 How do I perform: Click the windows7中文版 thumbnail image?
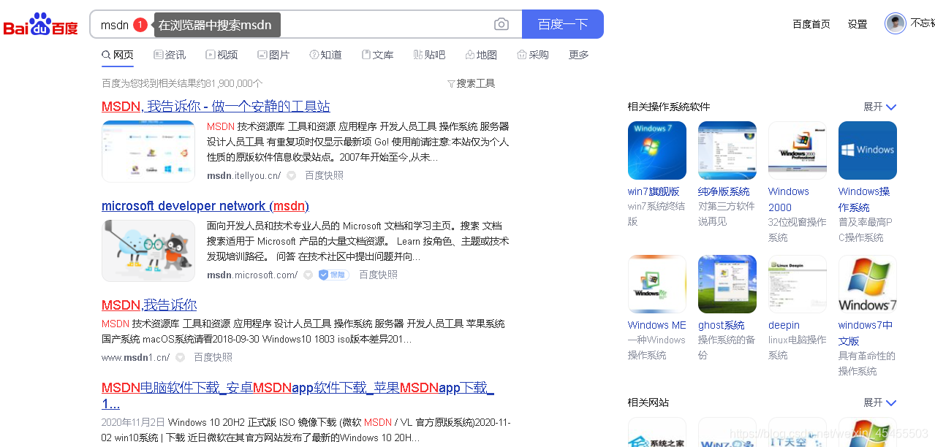click(868, 284)
